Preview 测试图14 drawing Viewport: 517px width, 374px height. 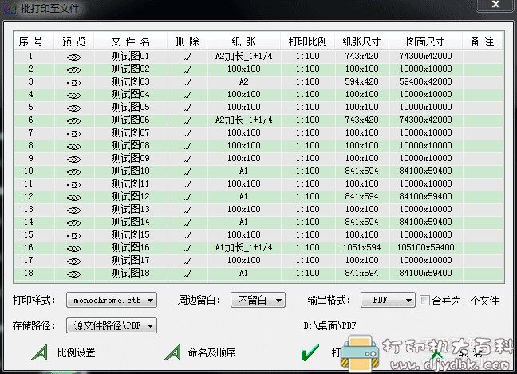(74, 223)
